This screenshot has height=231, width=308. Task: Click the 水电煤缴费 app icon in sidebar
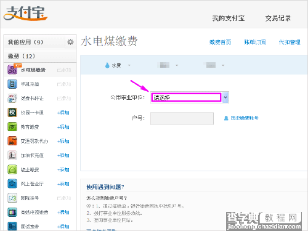tap(12, 70)
